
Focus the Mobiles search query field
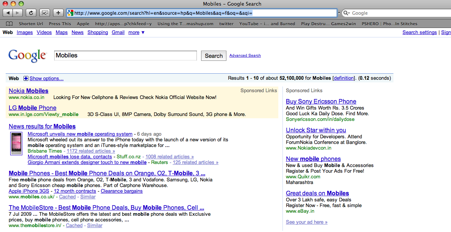pos(125,56)
